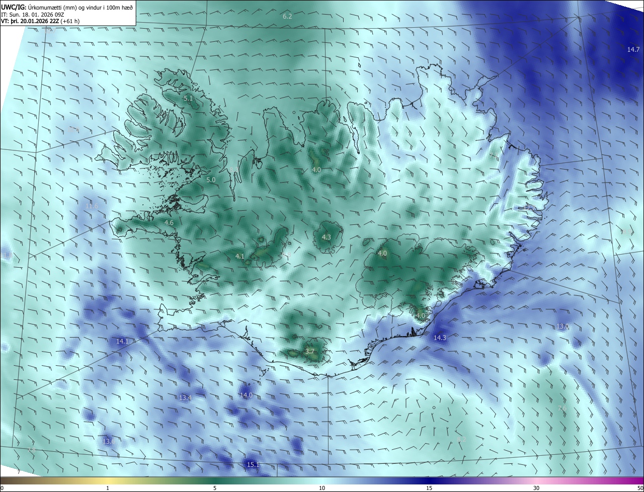Viewport: 644px width, 492px height.
Task: Click the 14.3 value label off the southeast coast
Action: tap(440, 338)
